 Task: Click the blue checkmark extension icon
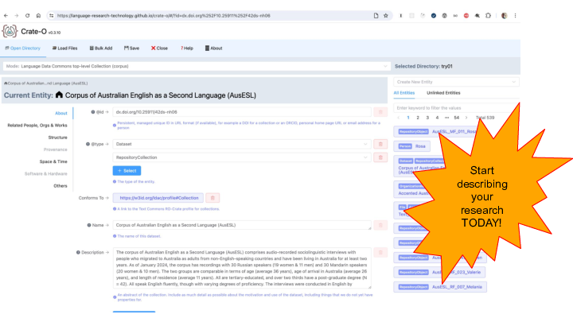pos(434,16)
